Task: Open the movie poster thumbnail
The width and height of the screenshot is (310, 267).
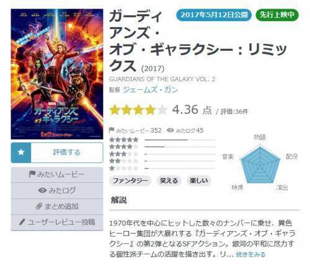Action: (x=57, y=74)
